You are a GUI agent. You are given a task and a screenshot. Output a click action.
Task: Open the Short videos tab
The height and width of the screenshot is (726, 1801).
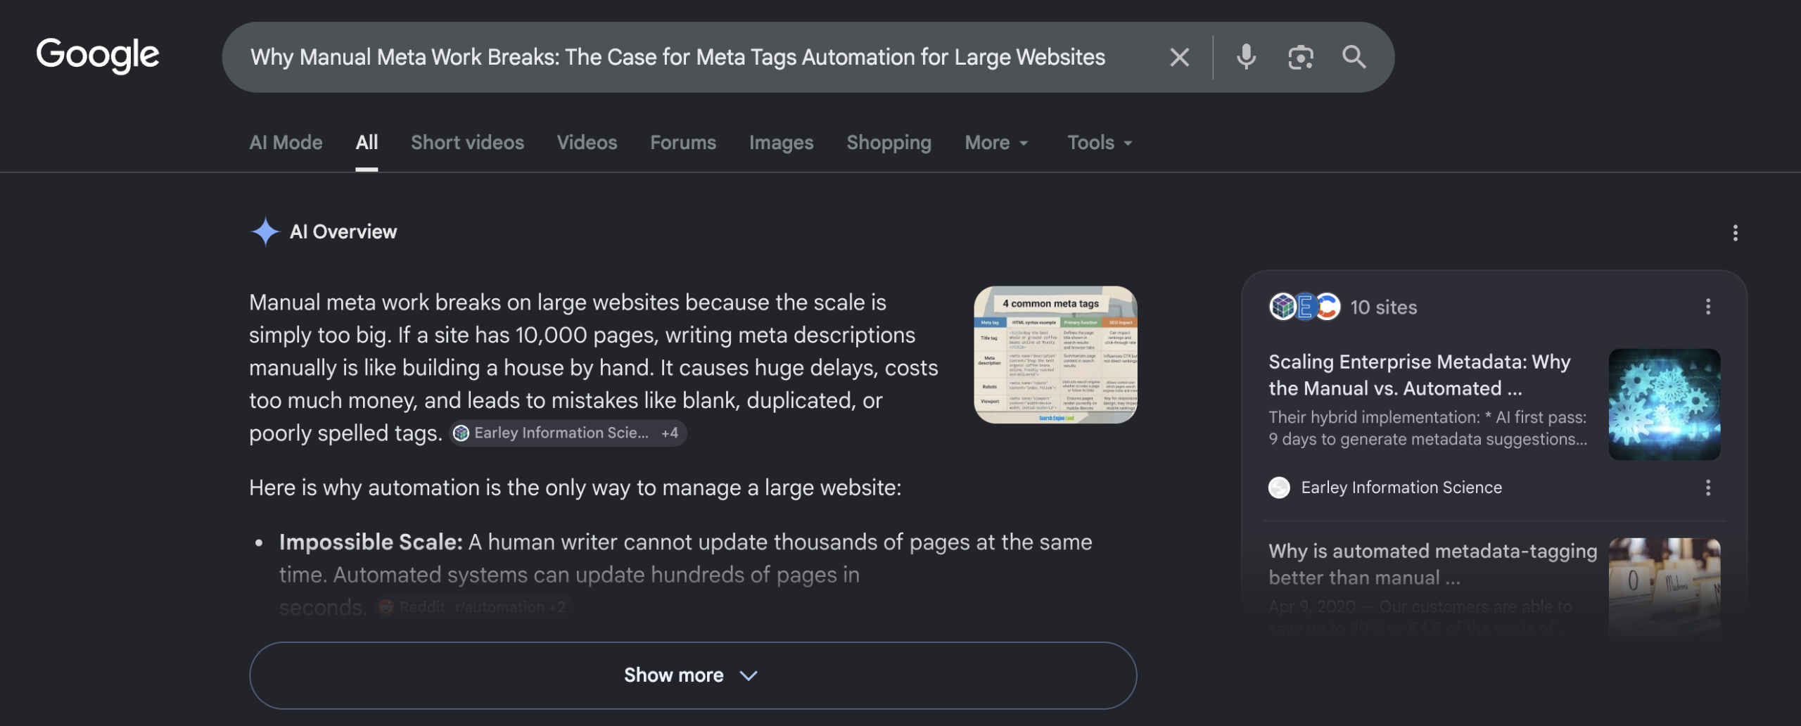click(467, 142)
